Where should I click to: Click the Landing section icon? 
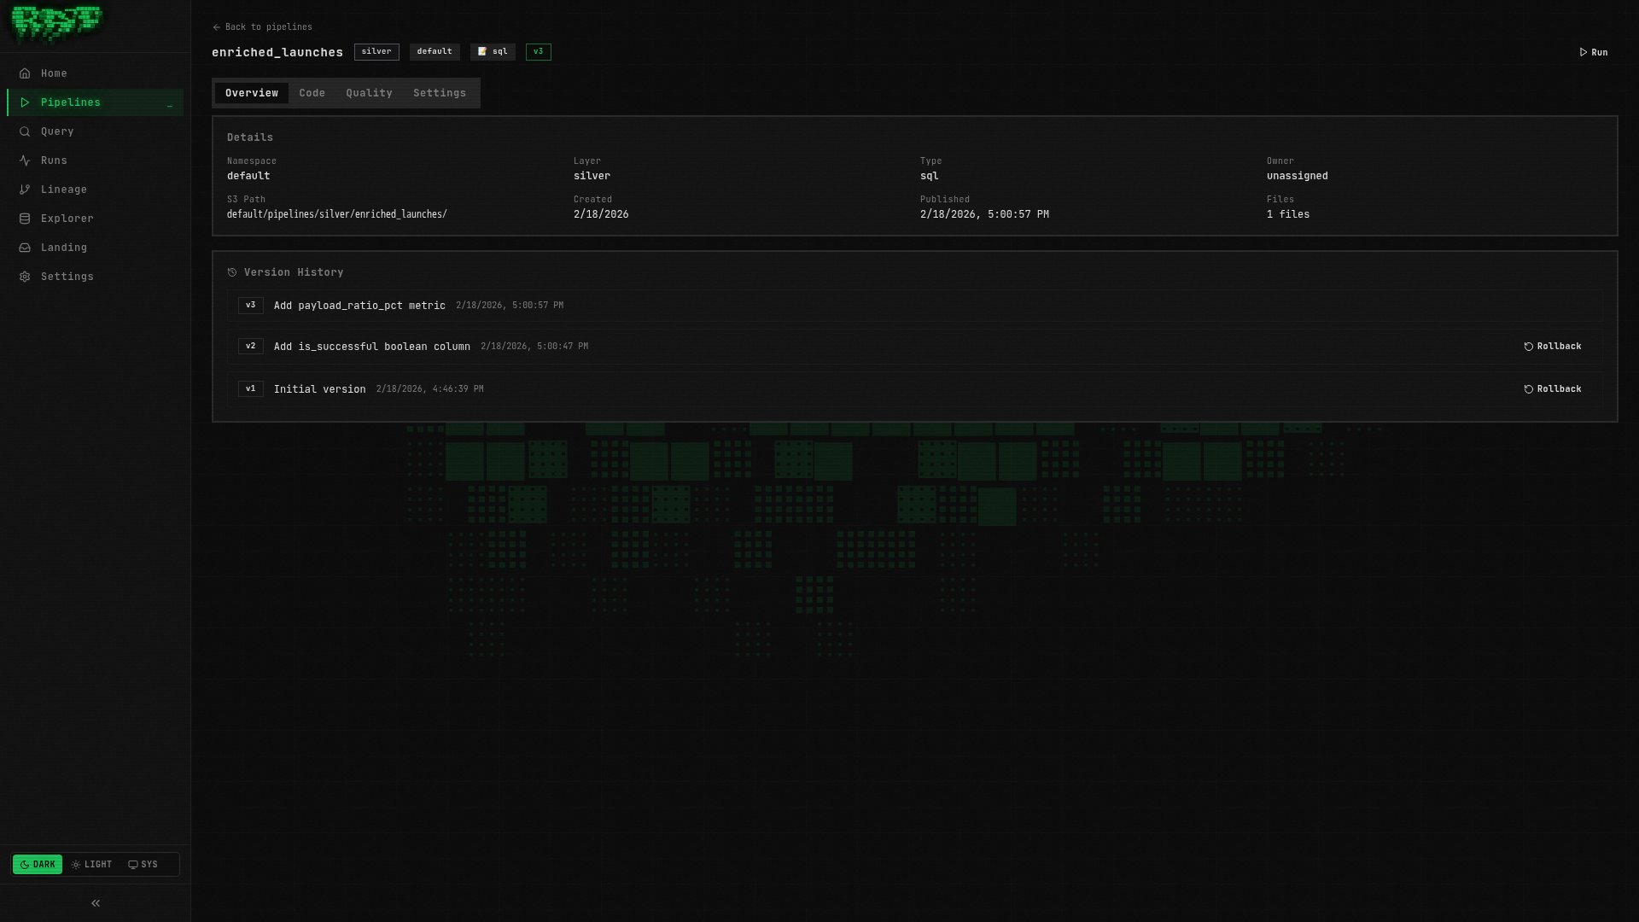[x=26, y=248]
